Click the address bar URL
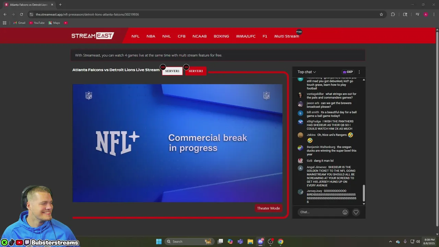Image resolution: width=439 pixels, height=247 pixels. (x=87, y=14)
